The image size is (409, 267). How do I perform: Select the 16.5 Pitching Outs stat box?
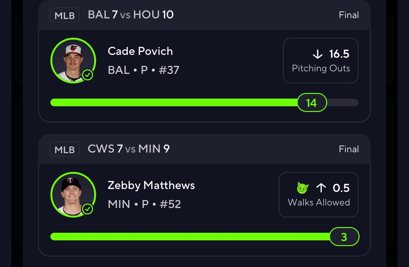click(x=321, y=61)
